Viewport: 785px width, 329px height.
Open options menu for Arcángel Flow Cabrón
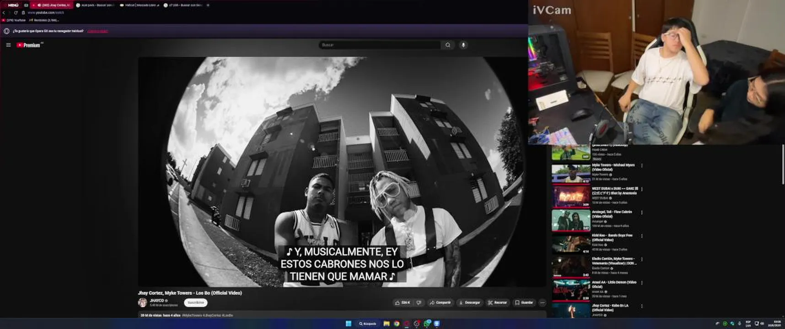pos(642,212)
